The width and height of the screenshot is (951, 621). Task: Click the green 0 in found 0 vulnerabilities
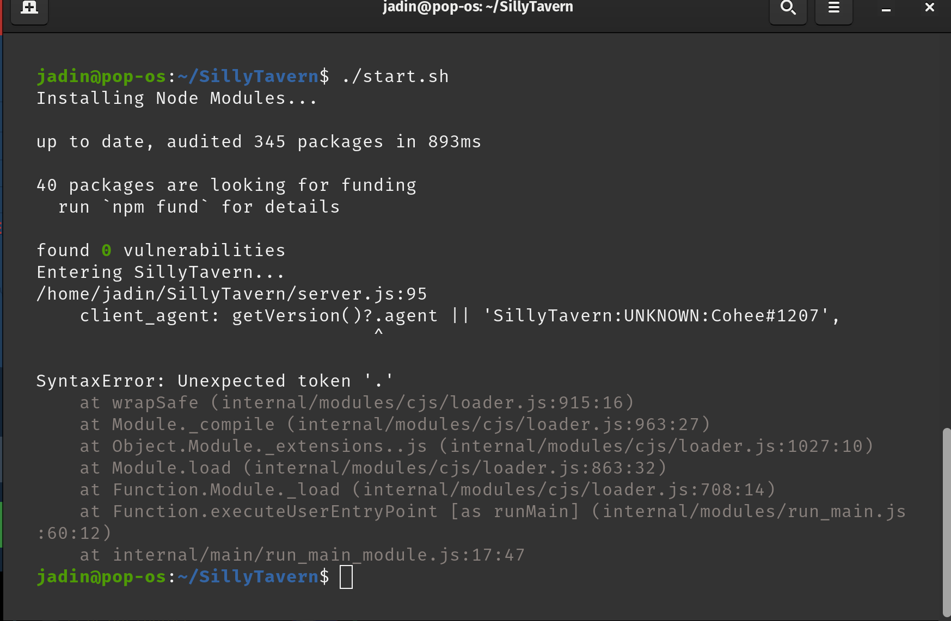[106, 250]
